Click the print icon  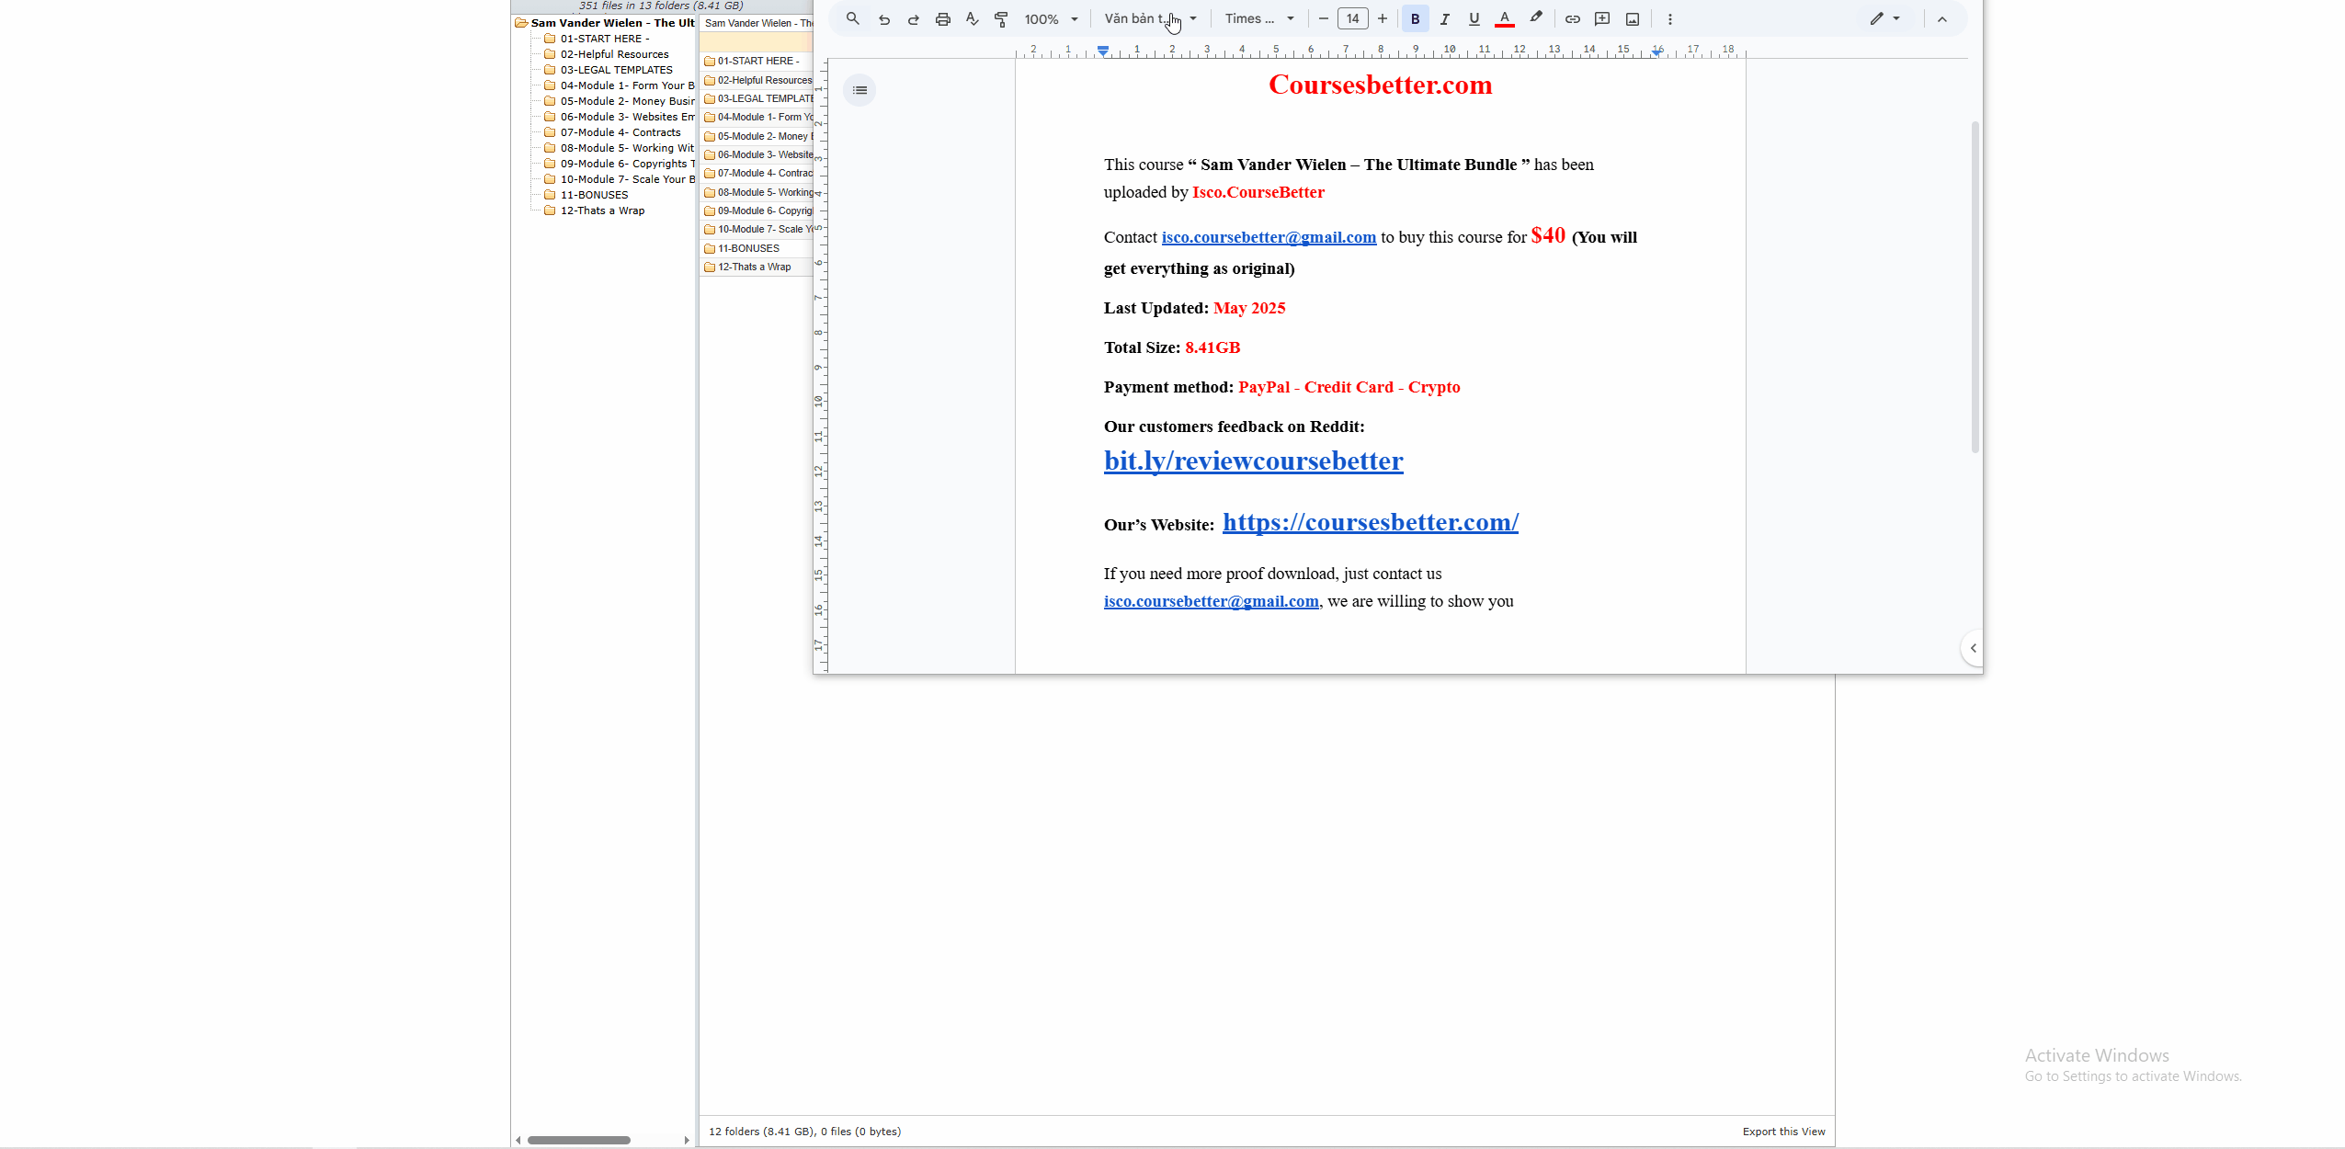[942, 18]
